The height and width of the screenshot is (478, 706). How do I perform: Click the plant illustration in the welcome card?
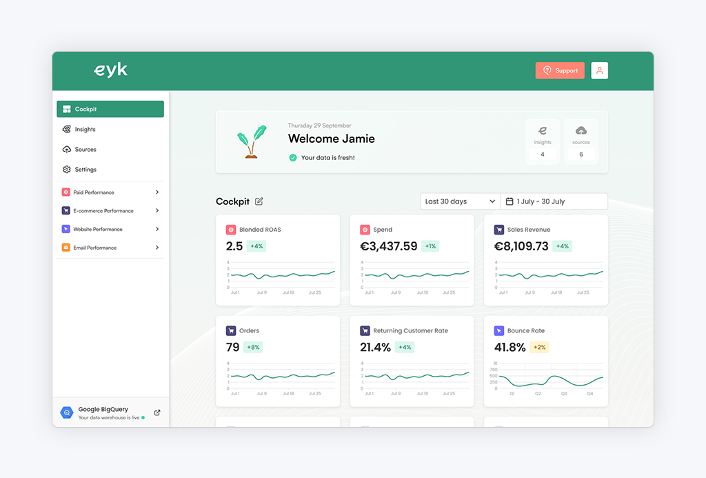[252, 141]
